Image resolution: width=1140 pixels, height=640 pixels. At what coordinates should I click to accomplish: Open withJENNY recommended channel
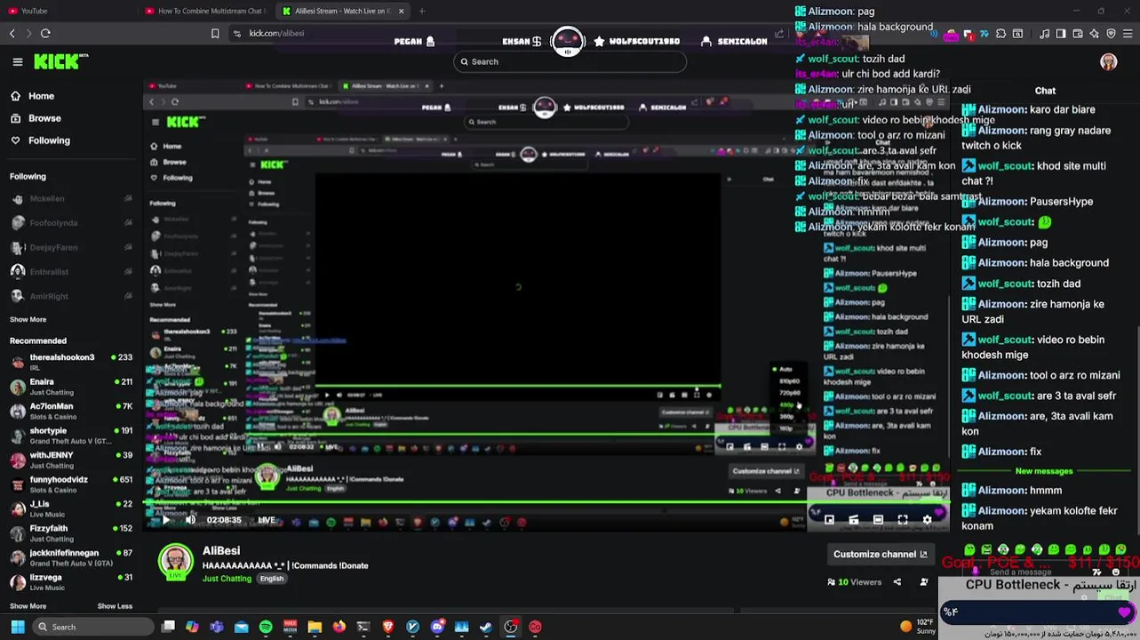[x=71, y=460]
